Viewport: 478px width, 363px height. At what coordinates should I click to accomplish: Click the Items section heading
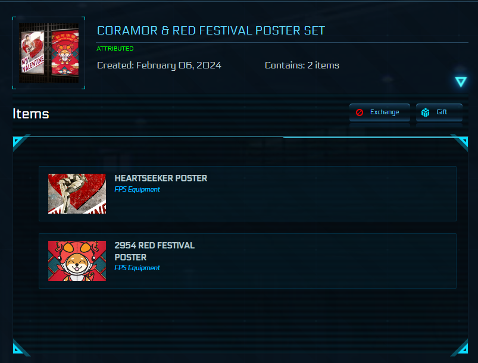click(x=31, y=114)
